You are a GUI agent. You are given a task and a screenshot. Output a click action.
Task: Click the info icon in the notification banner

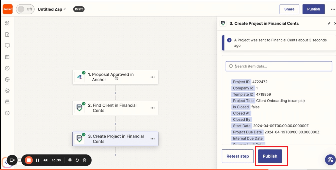click(x=229, y=40)
